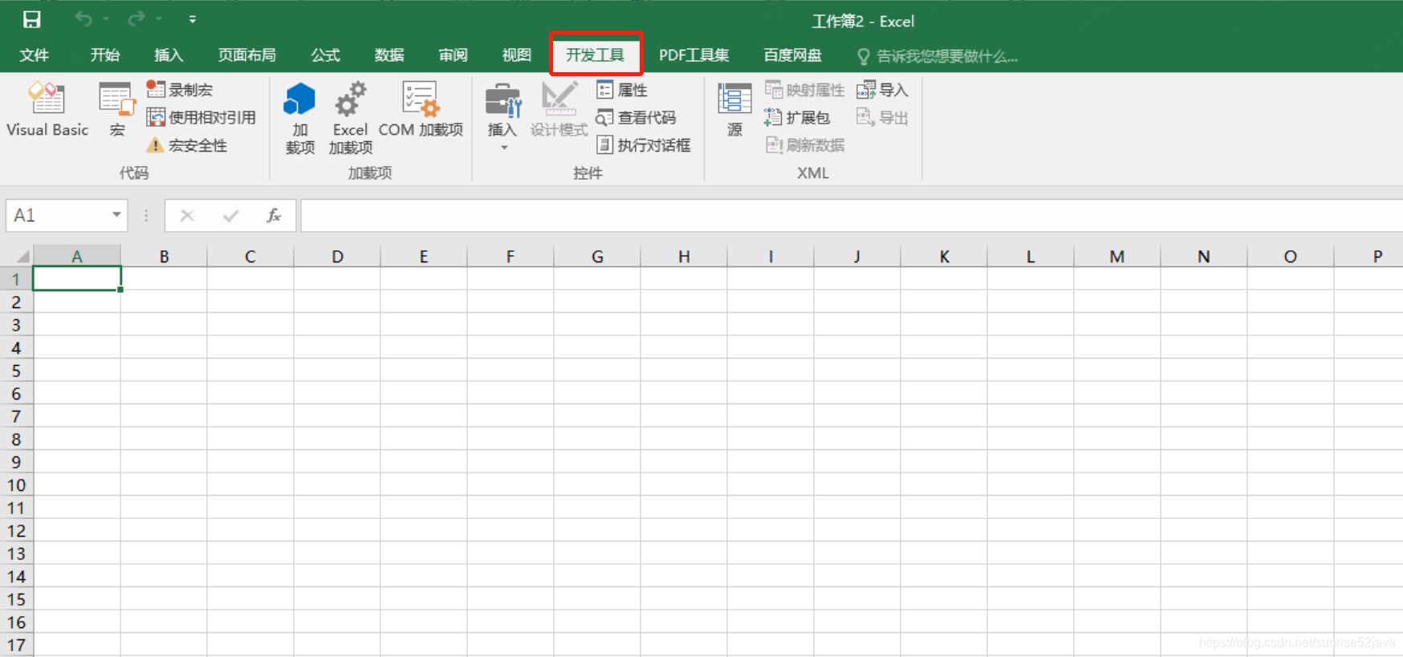Switch to the 公式 formulas tab
Image resolution: width=1403 pixels, height=657 pixels.
click(325, 55)
